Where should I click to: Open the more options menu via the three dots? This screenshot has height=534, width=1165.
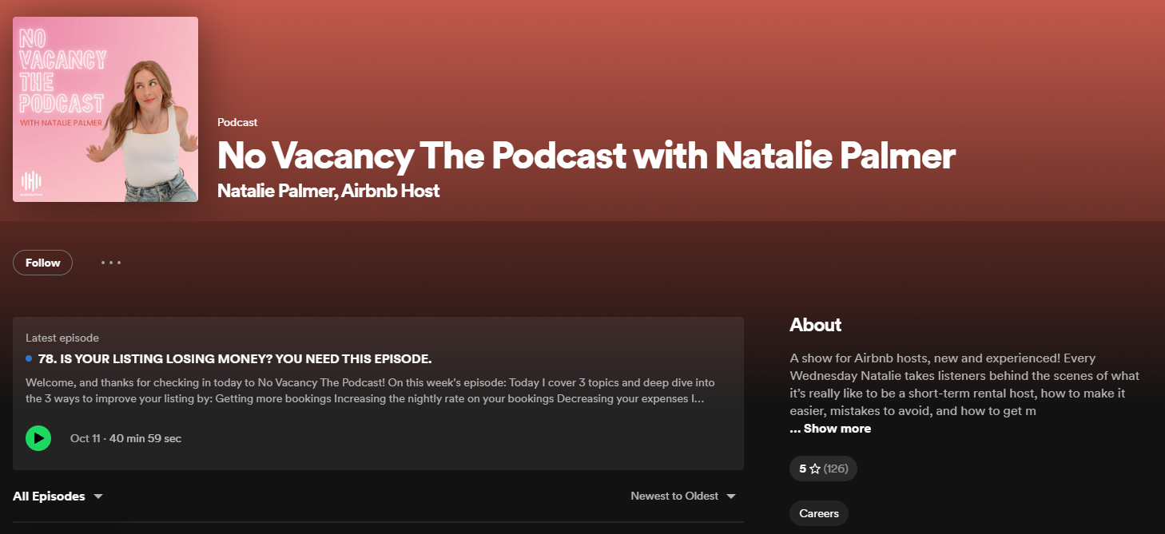pyautogui.click(x=110, y=262)
